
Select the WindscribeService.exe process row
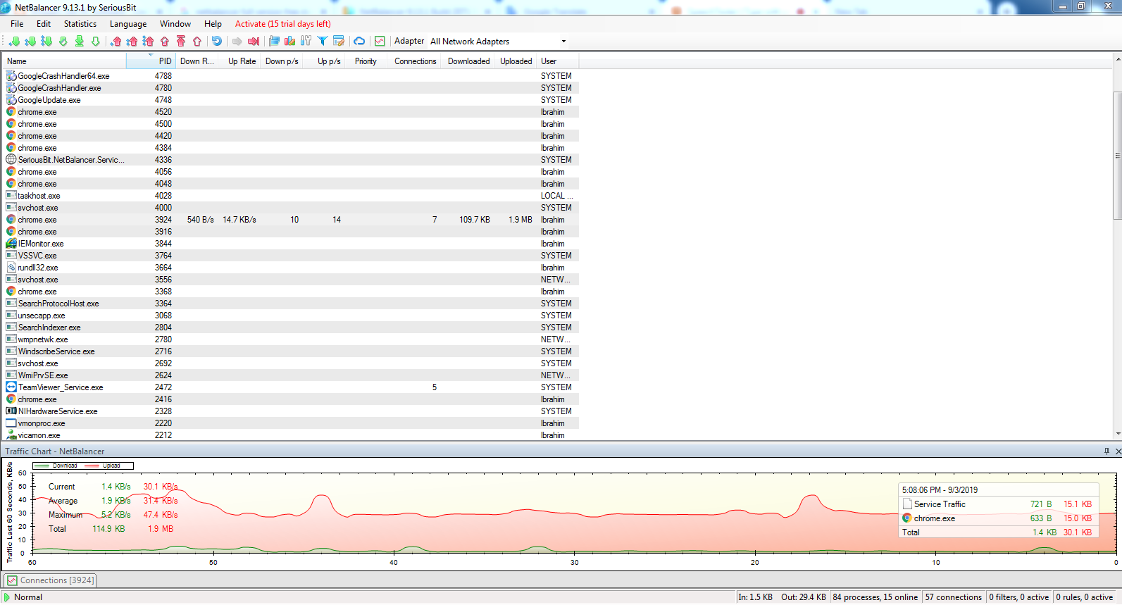(x=291, y=351)
